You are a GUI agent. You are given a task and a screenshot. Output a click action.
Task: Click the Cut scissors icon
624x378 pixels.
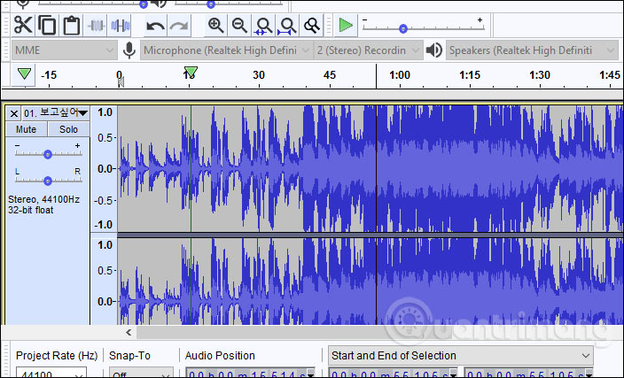(x=23, y=25)
